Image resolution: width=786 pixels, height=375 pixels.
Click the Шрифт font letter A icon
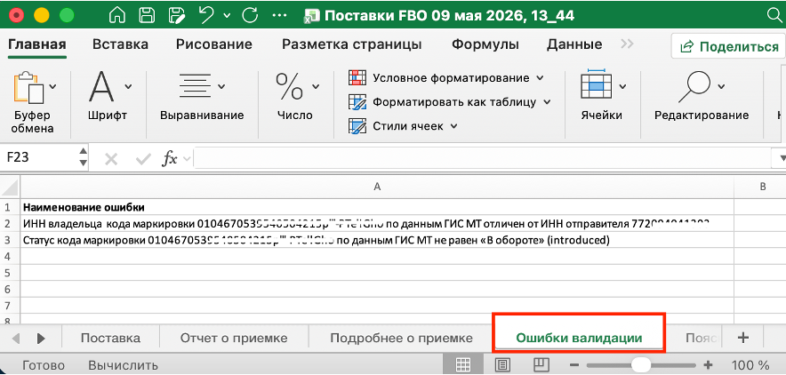(101, 86)
